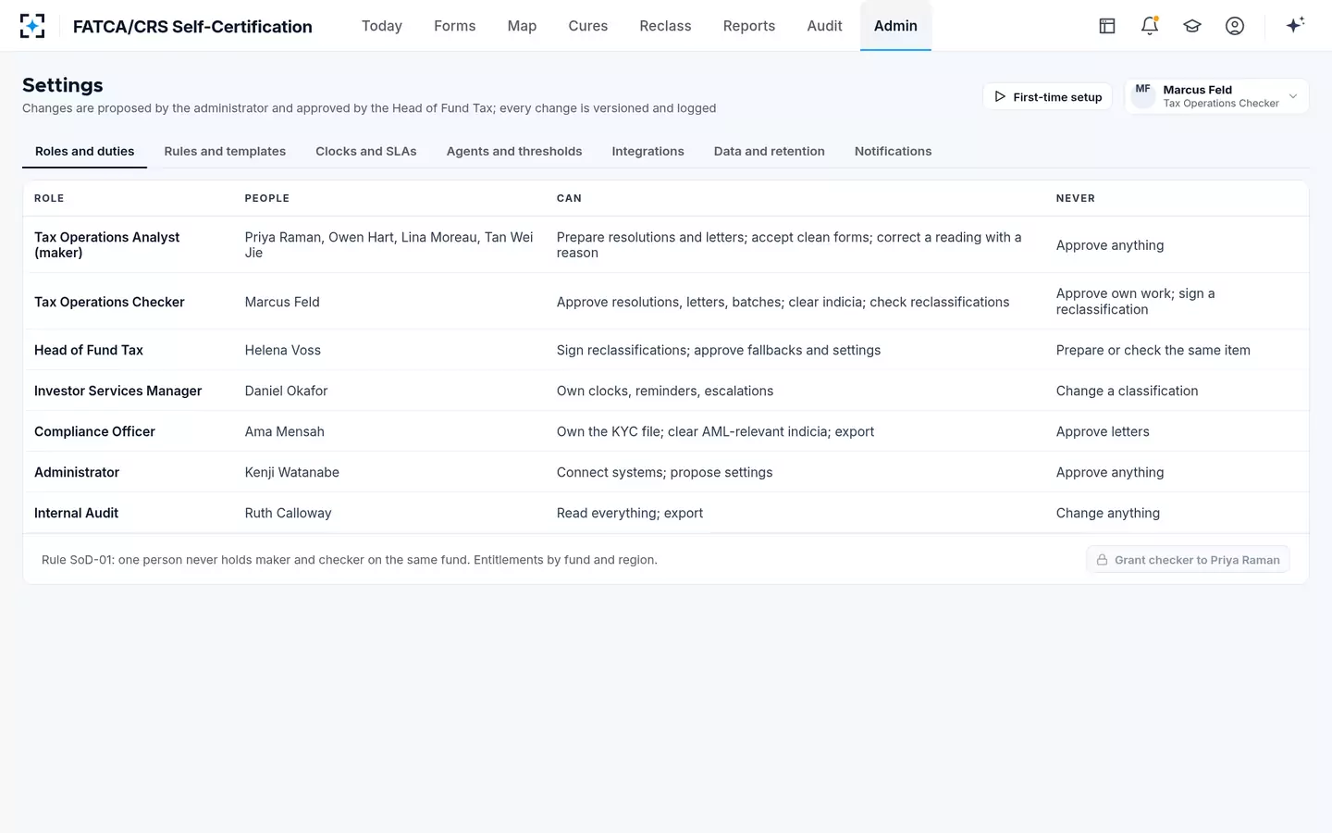
Task: Click Ruth Calloway in the People column
Action: coord(289,513)
